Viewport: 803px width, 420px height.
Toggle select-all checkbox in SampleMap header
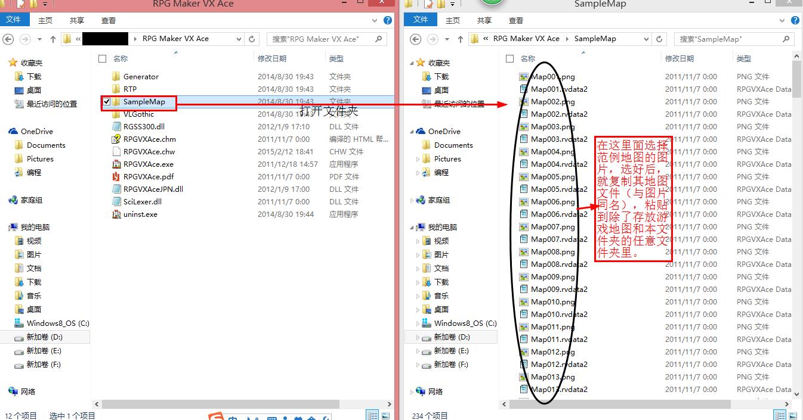point(509,58)
